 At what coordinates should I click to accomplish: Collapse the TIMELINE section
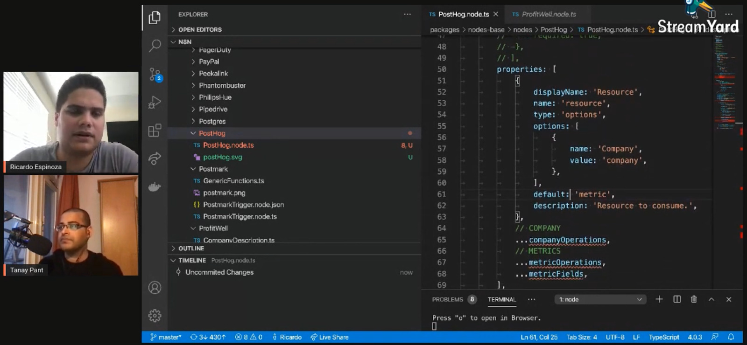295,260
